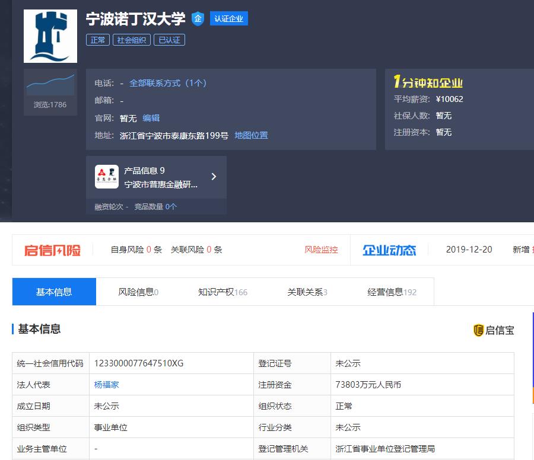534x460 pixels.
Task: Click the 普惠金融 product logo icon
Action: click(107, 177)
